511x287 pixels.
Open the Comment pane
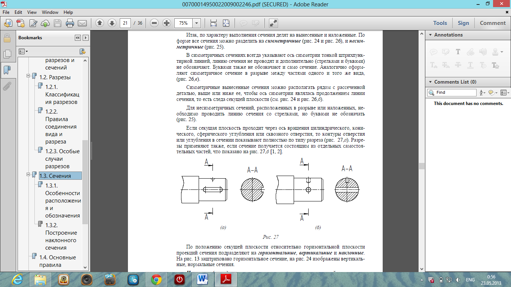click(493, 23)
